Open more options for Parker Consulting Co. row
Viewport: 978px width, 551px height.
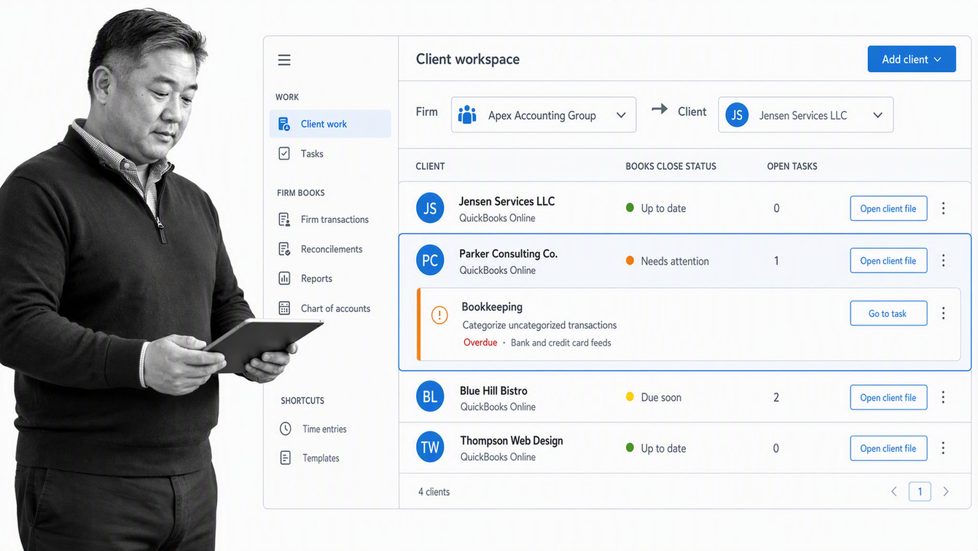[943, 260]
